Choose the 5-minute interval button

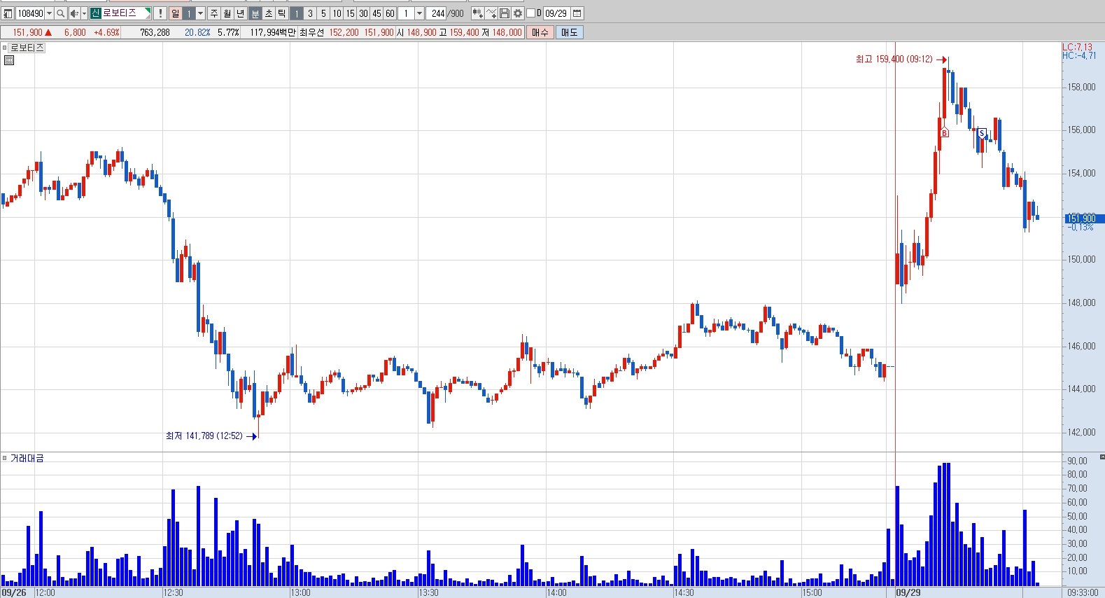point(323,13)
